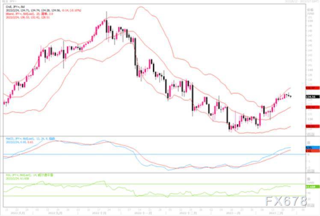Select the 2023 二月 label on time axis
320x216 pixels.
pyautogui.click(x=276, y=213)
